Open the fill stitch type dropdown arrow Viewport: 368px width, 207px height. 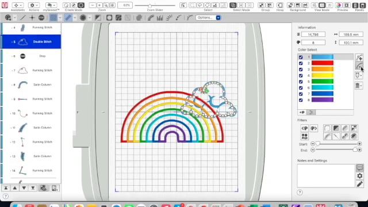pyautogui.click(x=60, y=18)
